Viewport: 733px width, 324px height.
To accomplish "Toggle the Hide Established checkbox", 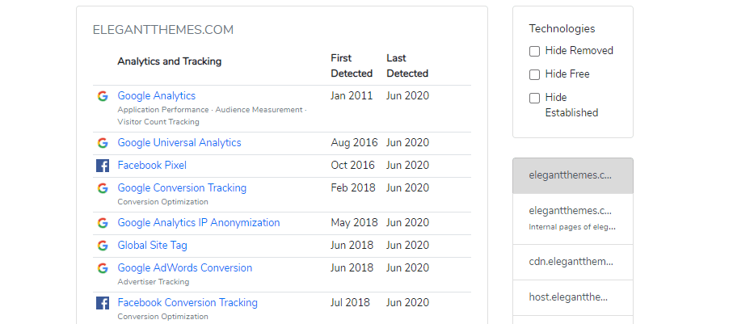I will click(535, 98).
